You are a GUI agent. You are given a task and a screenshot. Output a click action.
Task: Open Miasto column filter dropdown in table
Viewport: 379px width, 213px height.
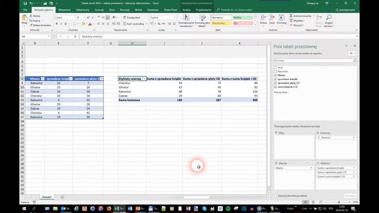43,79
